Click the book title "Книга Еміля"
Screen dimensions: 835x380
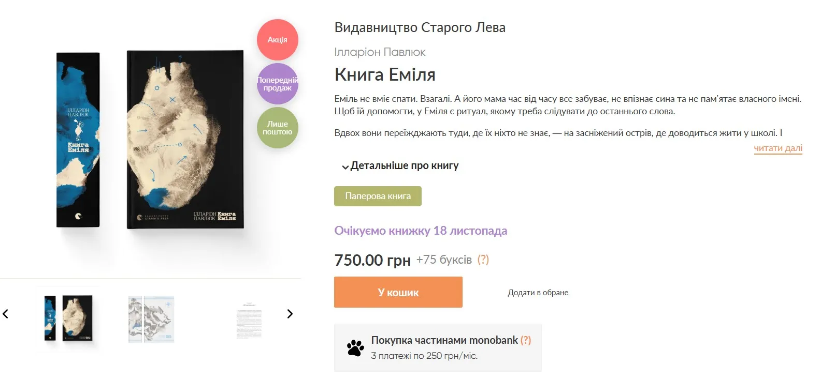pyautogui.click(x=385, y=74)
